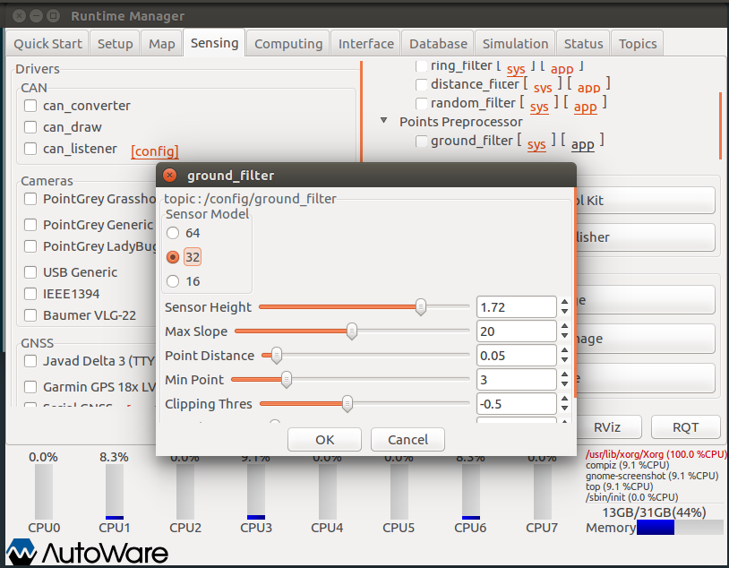The image size is (729, 568).
Task: Adjust the Sensor Height slider
Action: 420,306
